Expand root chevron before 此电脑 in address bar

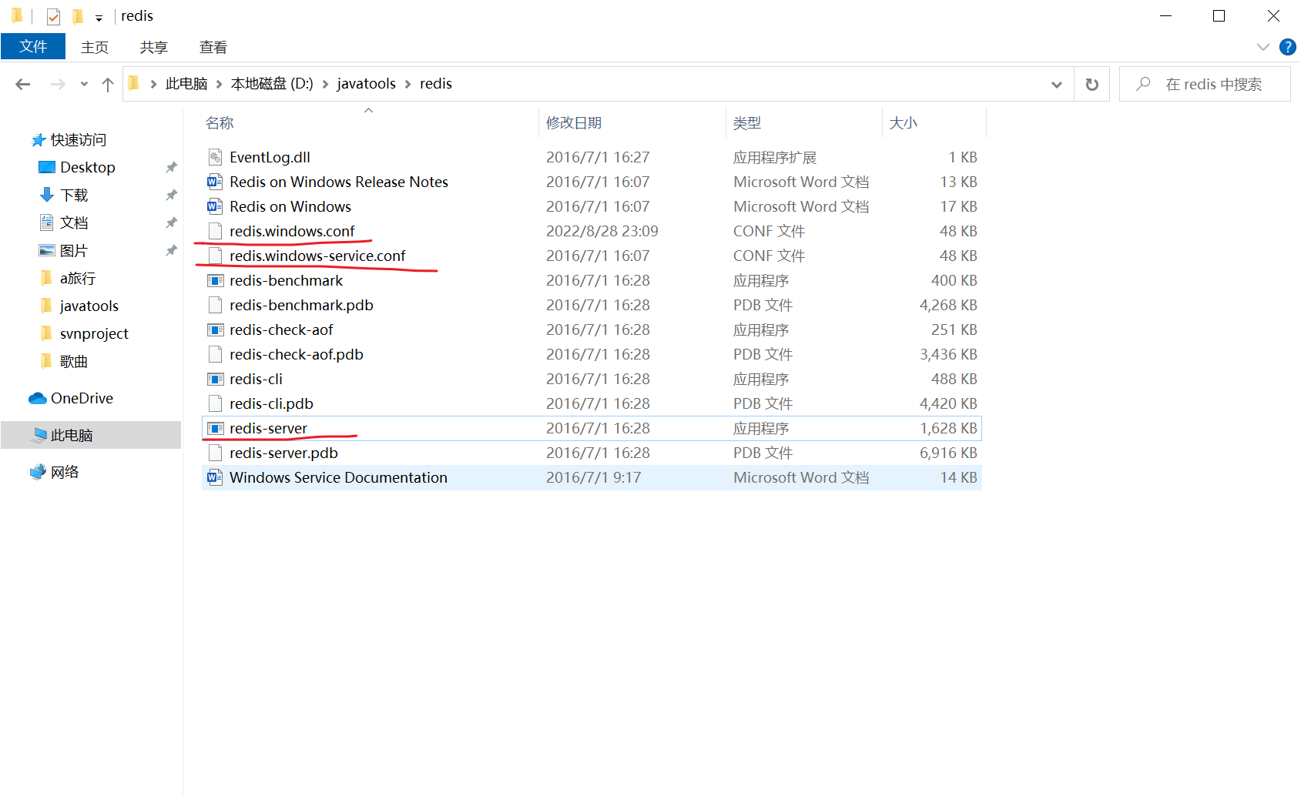[x=153, y=84]
